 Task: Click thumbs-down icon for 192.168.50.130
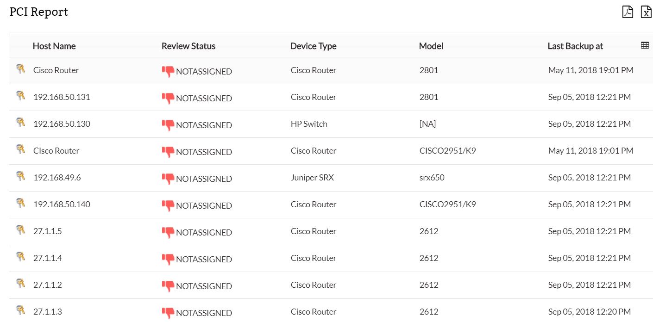pos(168,125)
